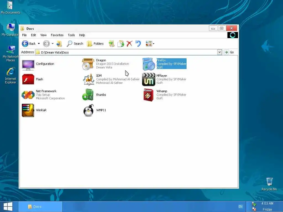Open the Views button
283x212 pixels.
149,44
